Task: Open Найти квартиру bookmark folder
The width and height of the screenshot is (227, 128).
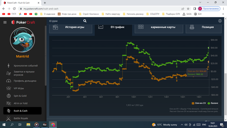Action: (111, 14)
